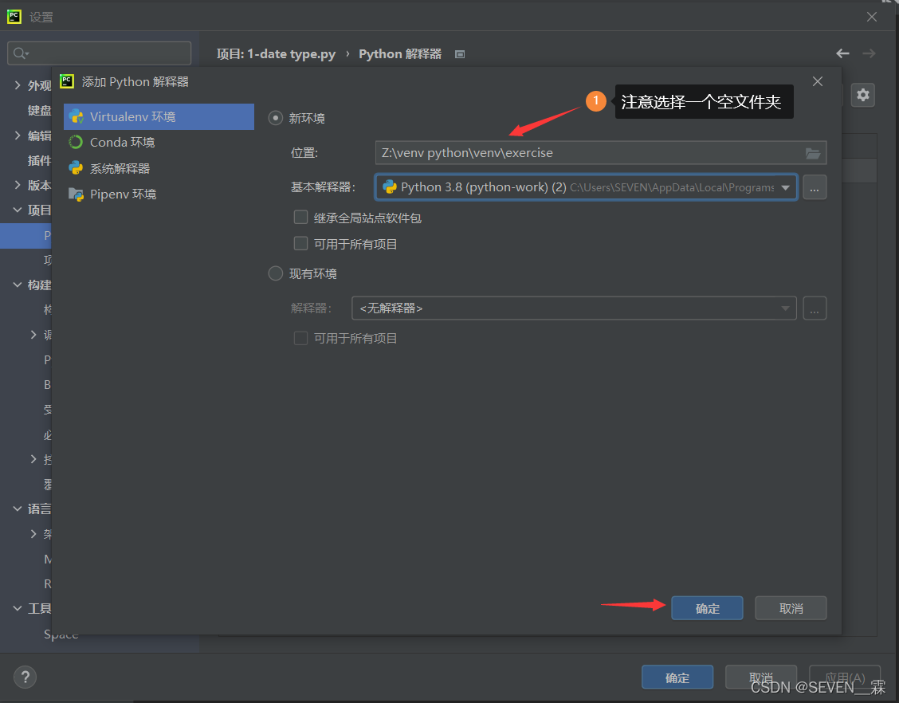Choose the Pipenv 环境 option
The width and height of the screenshot is (899, 703).
tap(159, 194)
